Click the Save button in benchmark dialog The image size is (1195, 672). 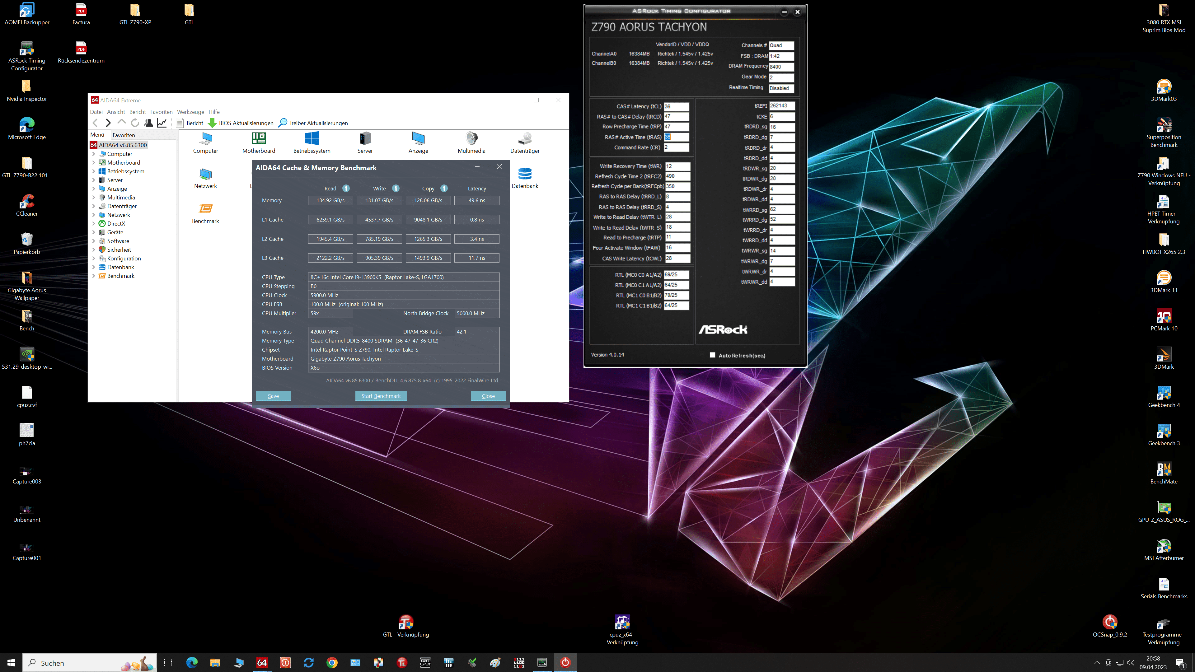(x=273, y=396)
